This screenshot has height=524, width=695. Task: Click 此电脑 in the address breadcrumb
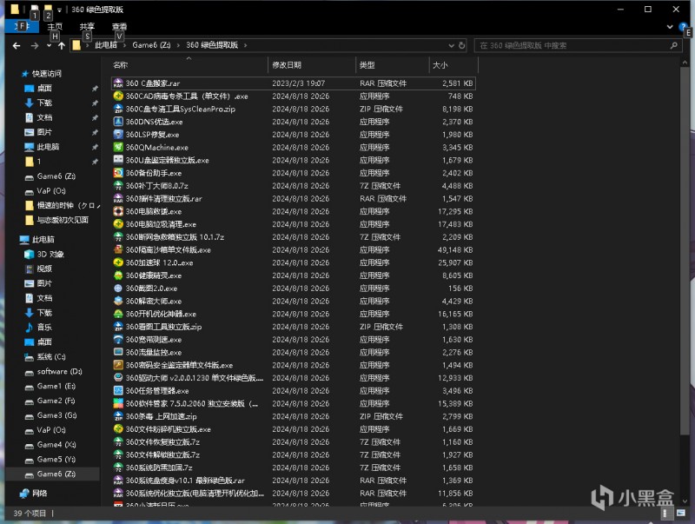coord(106,45)
